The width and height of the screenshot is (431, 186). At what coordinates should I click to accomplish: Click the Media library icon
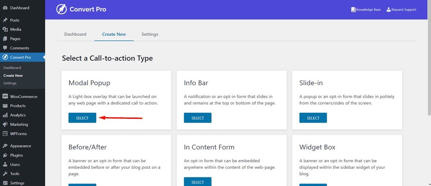[x=5, y=29]
